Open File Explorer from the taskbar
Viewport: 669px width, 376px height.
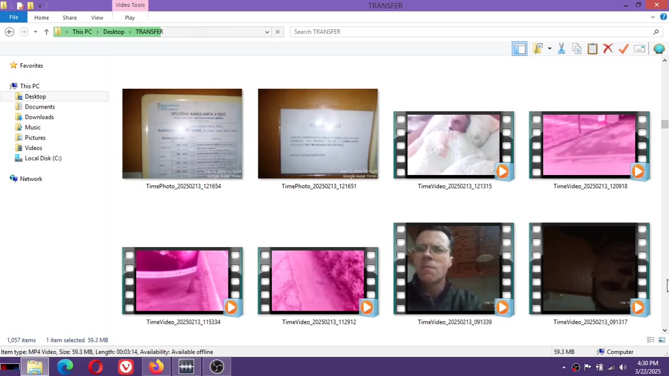pos(34,367)
